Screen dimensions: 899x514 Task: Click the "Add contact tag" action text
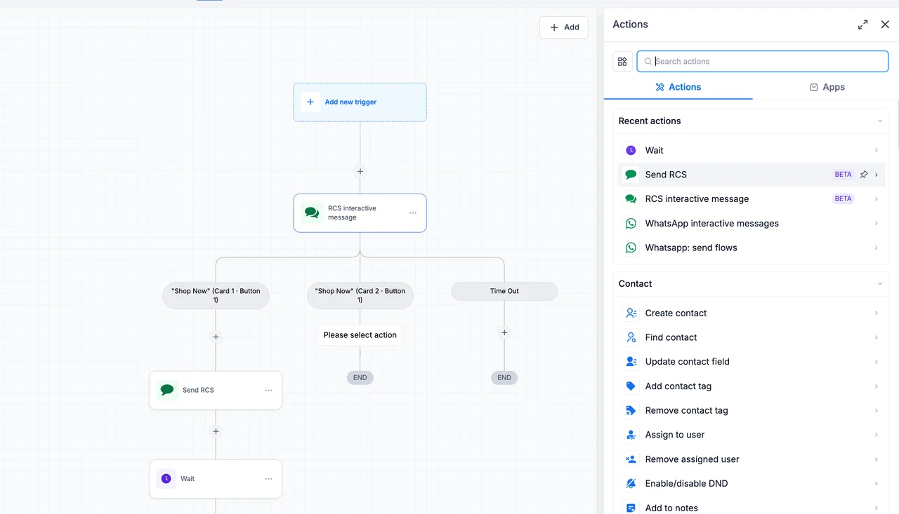[x=678, y=386]
